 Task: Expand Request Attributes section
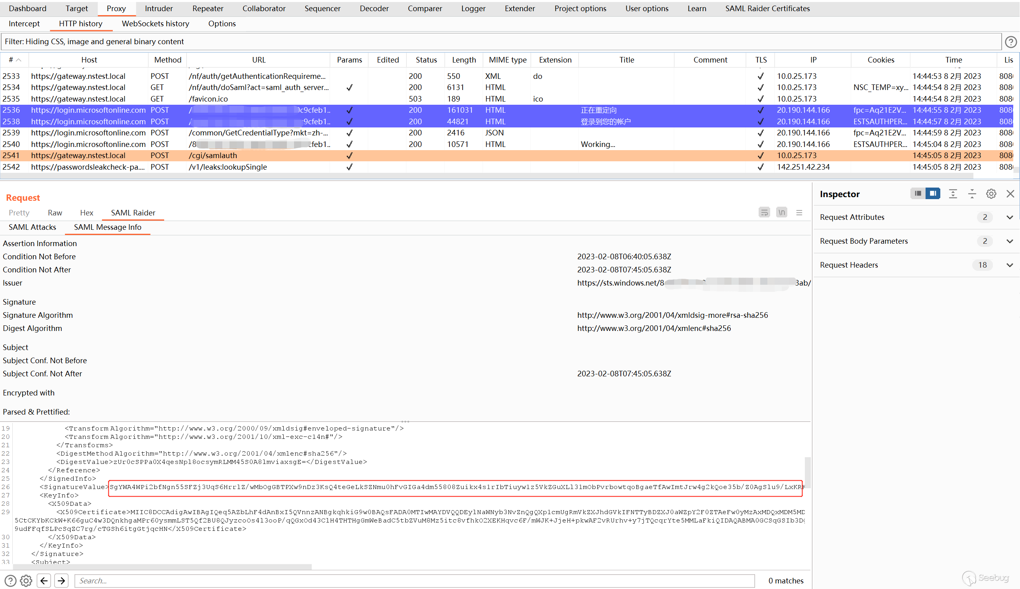click(x=1009, y=217)
